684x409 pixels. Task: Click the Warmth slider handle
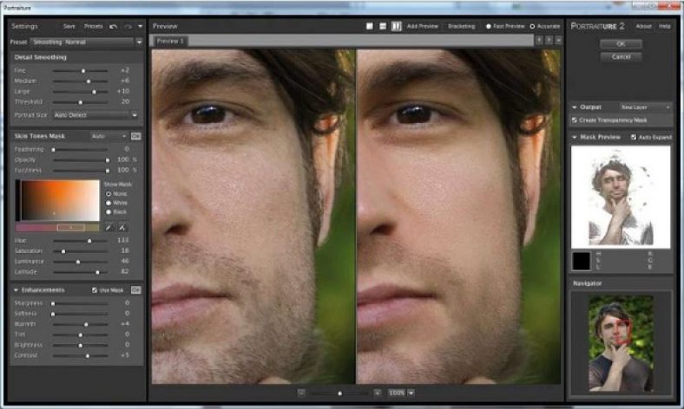(86, 324)
